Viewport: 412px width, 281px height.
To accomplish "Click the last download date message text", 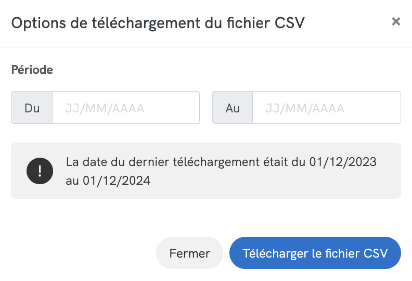I will 221,171.
